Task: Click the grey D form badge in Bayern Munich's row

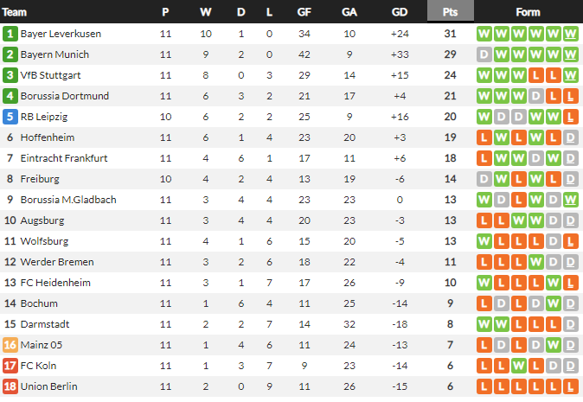Action: [x=484, y=54]
